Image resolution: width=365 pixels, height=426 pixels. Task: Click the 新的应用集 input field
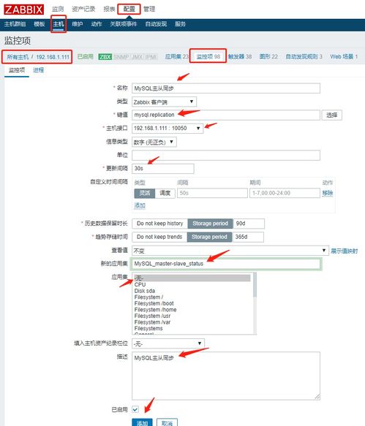point(226,264)
